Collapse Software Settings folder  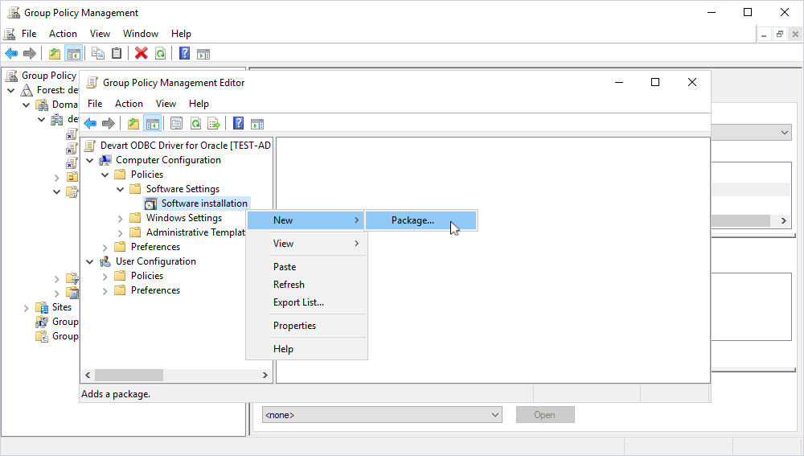pos(121,189)
